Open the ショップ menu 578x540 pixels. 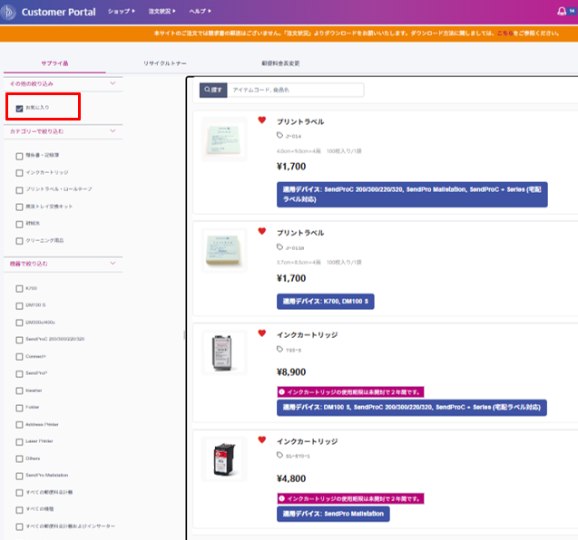[121, 12]
